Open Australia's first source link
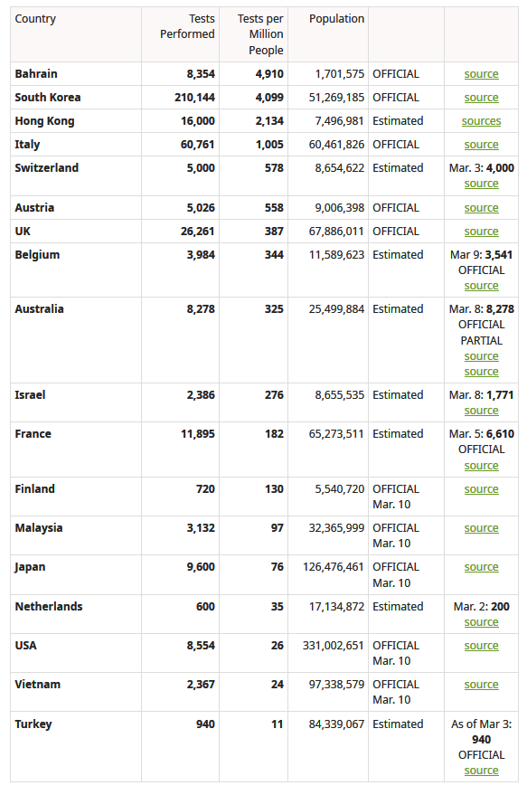Viewport: 527px width, 795px height. point(481,356)
